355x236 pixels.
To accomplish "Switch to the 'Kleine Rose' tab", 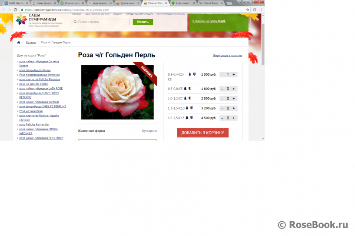I will click(210, 3).
